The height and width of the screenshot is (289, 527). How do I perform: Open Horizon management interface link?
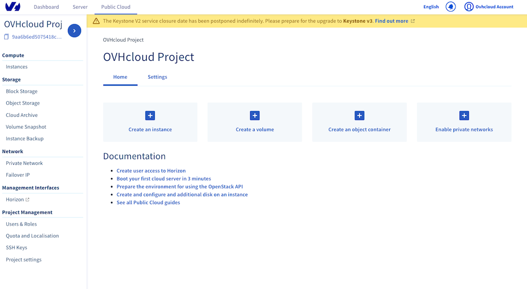[x=15, y=199]
